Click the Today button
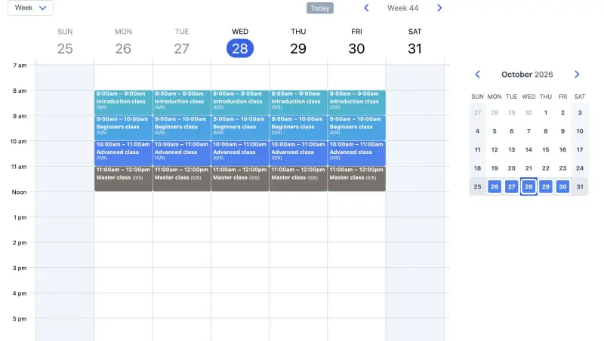 pyautogui.click(x=319, y=8)
